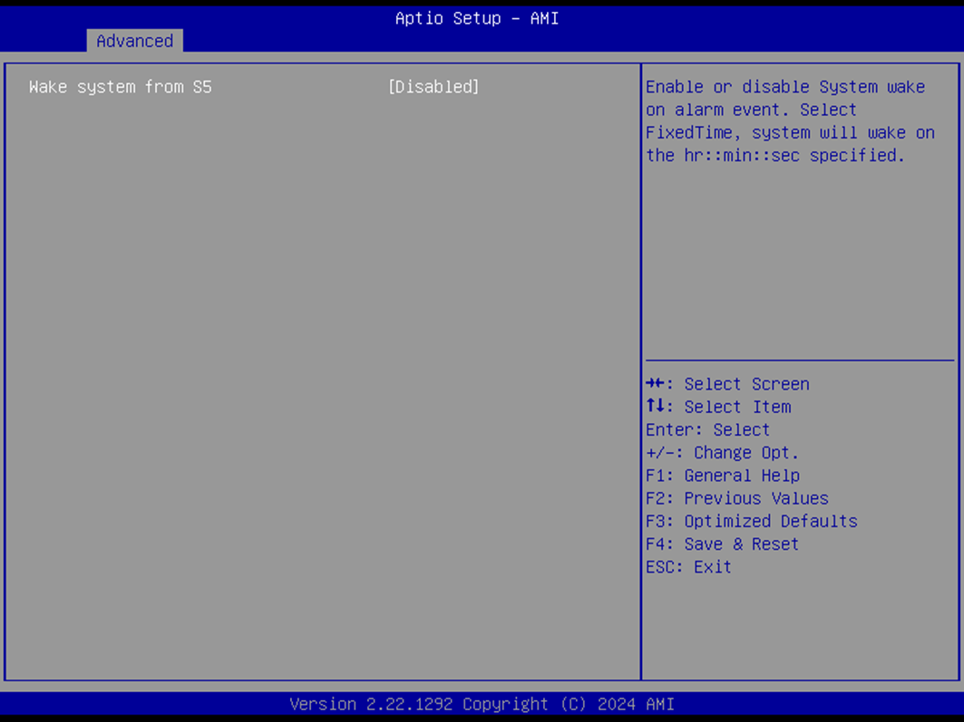The image size is (964, 722).
Task: Click the Aptio Setup - AMI title
Action: (477, 18)
